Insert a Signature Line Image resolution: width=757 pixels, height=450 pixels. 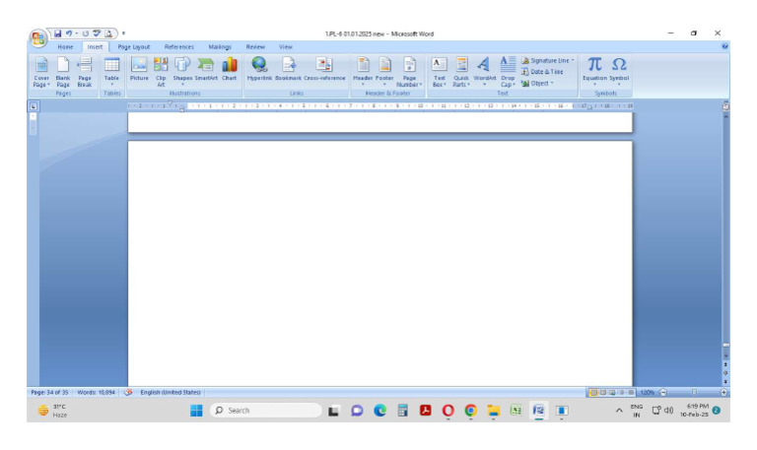[547, 60]
